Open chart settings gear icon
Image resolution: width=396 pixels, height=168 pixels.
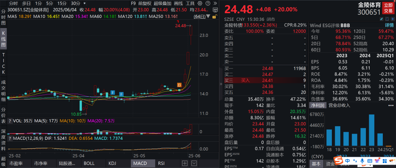coord(200,3)
